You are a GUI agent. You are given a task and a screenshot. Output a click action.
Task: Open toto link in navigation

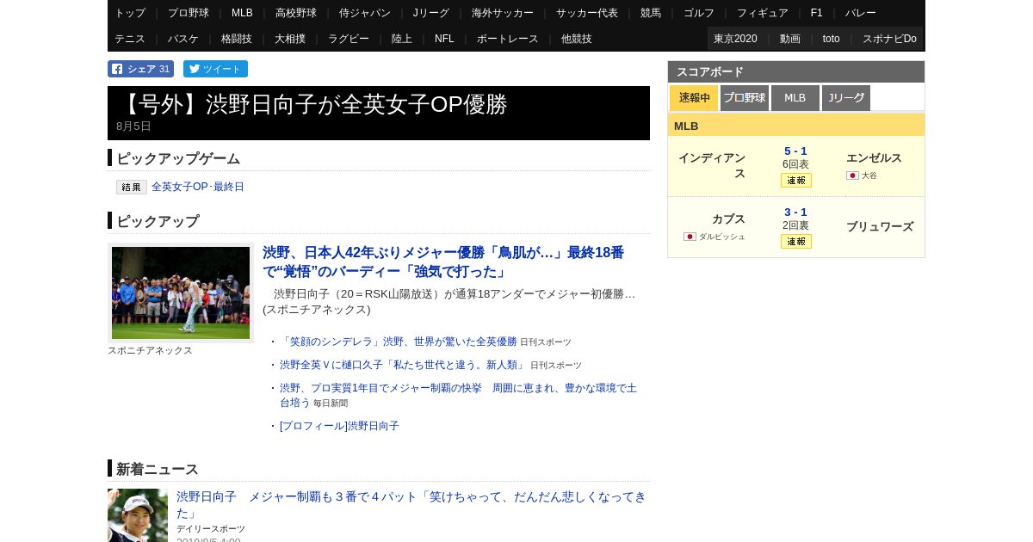(832, 39)
